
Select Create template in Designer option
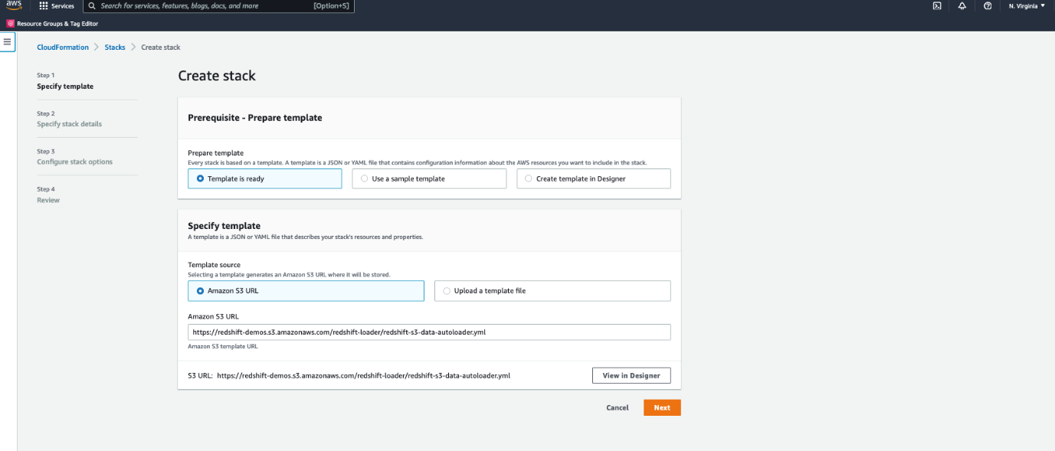594,178
